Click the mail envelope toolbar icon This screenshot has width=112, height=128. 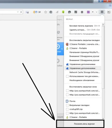click(27, 12)
